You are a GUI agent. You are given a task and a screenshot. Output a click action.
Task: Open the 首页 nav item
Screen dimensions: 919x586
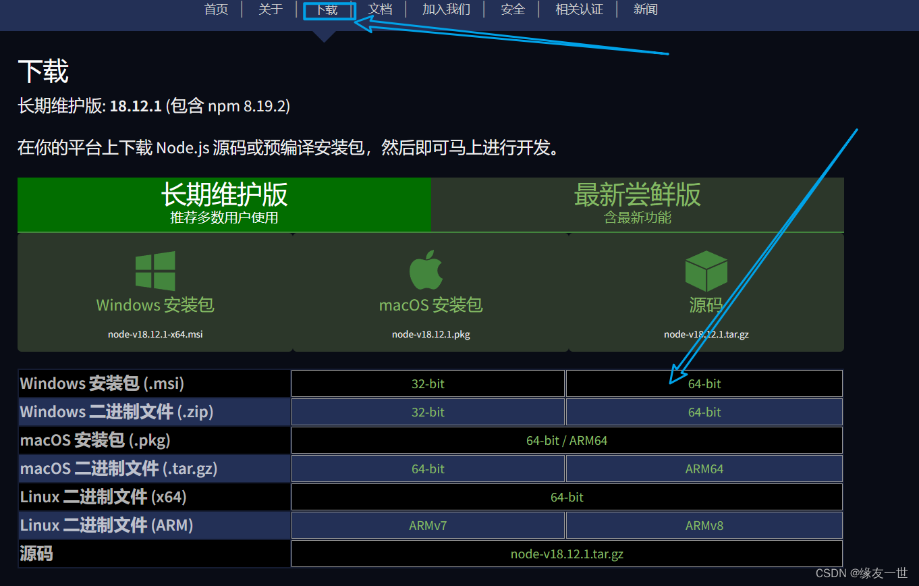click(x=216, y=9)
